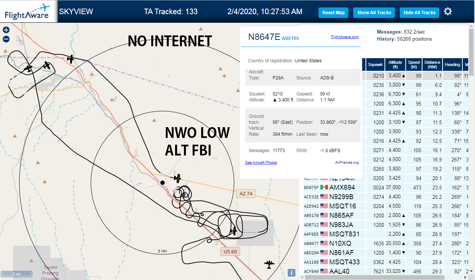The height and width of the screenshot is (280, 475).
Task: Click the black dot receiver marker on the map
Action: coord(162,183)
